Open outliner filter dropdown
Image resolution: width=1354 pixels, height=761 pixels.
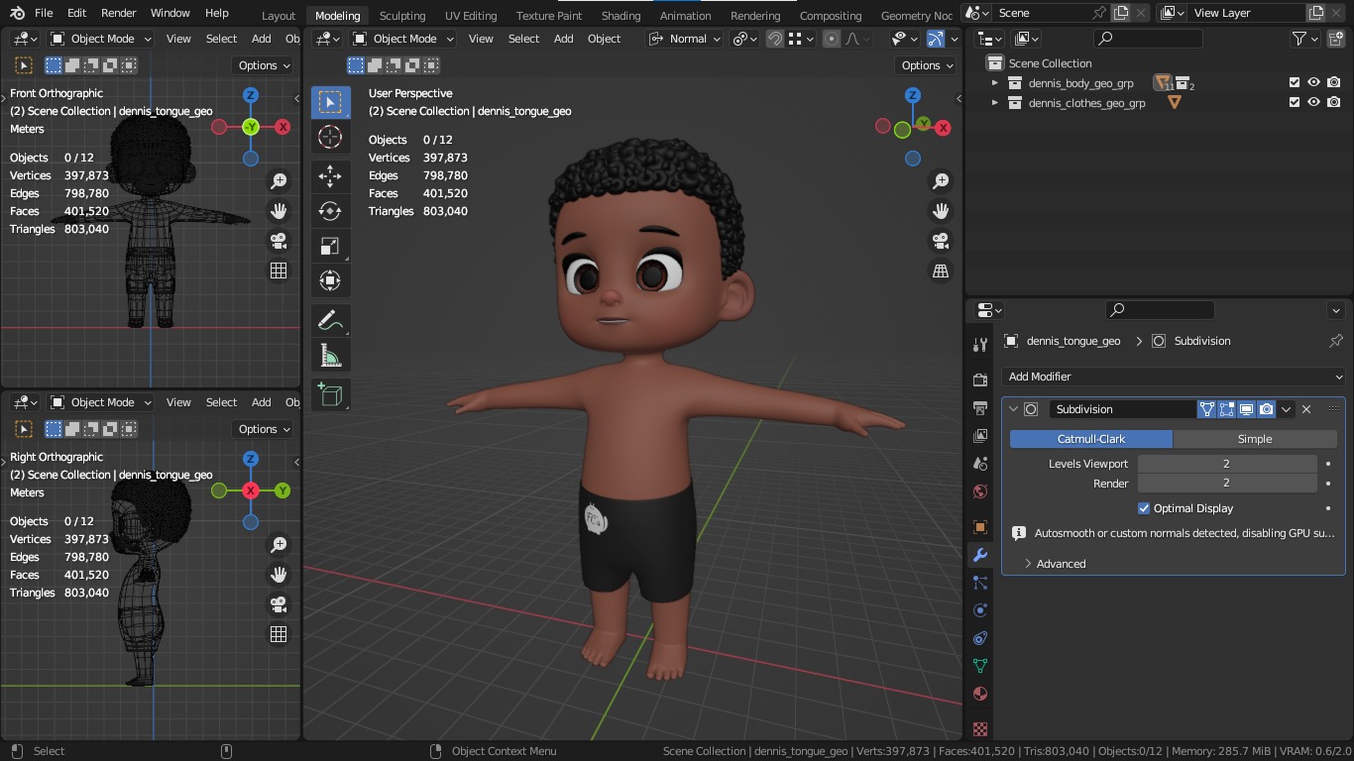pos(1306,39)
